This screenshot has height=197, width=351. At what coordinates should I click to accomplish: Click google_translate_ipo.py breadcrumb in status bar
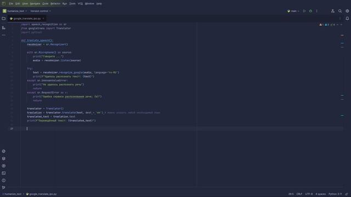click(x=42, y=194)
